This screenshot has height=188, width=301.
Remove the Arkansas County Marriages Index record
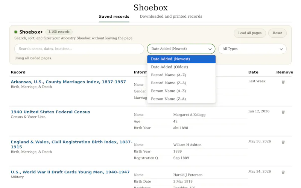[283, 82]
